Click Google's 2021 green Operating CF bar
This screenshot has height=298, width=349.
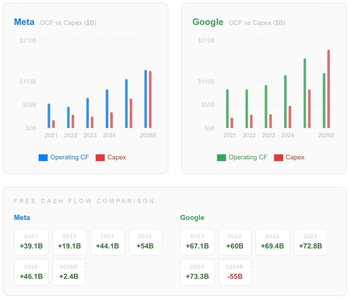tap(227, 109)
